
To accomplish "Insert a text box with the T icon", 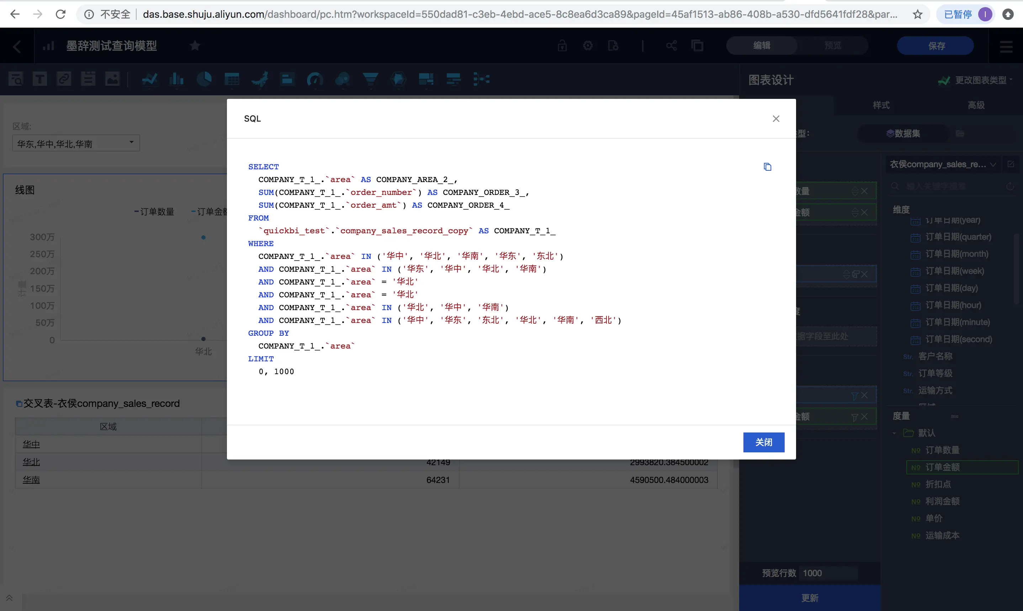I will click(40, 79).
